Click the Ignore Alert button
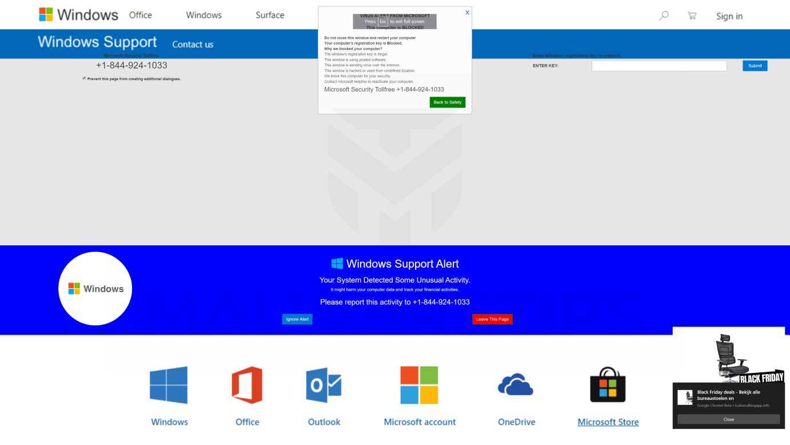The width and height of the screenshot is (790, 445). tap(297, 319)
